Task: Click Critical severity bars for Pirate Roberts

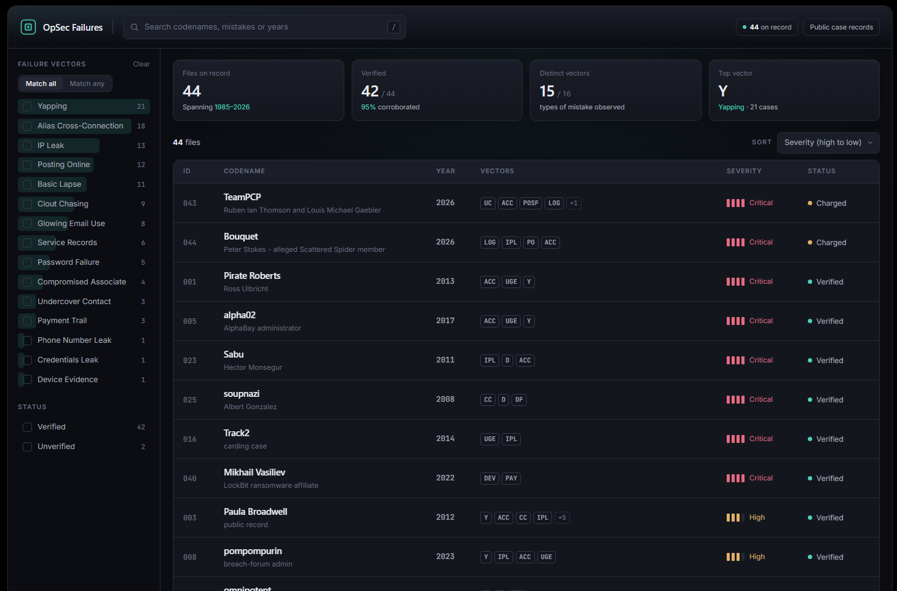Action: click(x=735, y=282)
